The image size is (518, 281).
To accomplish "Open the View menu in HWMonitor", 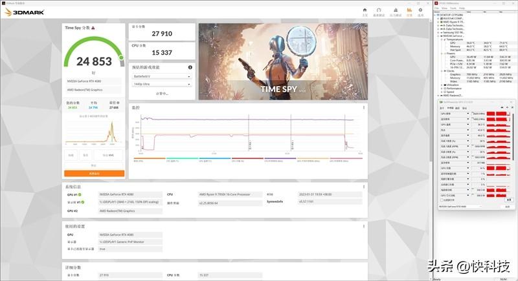I will (445, 8).
